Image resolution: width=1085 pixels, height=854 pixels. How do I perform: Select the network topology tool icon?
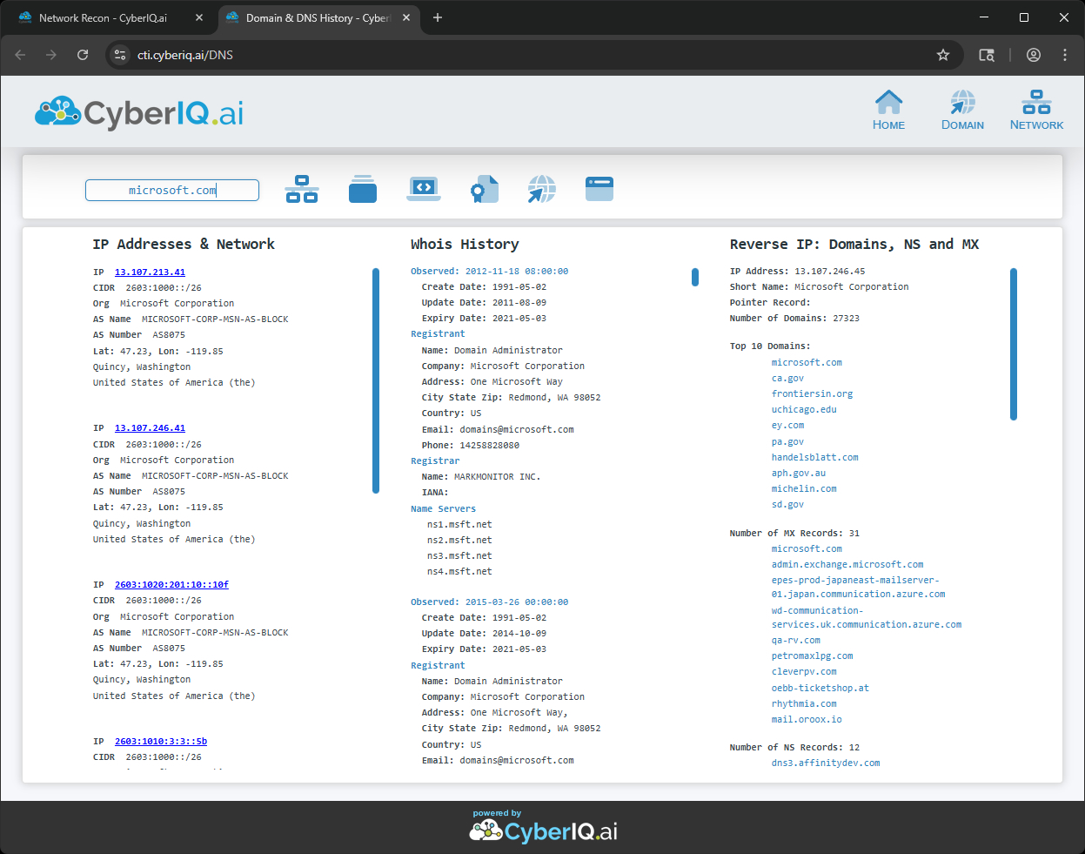[301, 188]
